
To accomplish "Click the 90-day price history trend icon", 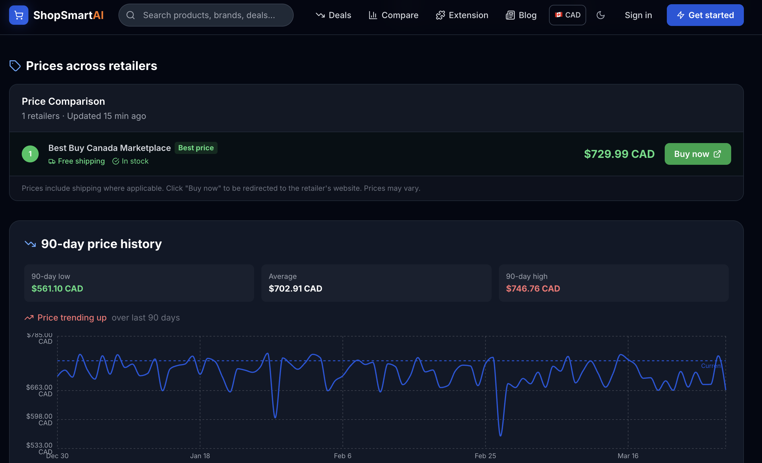I will tap(30, 244).
